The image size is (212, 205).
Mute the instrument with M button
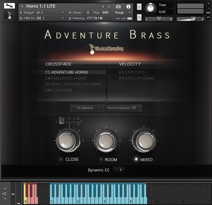pyautogui.click(x=139, y=17)
